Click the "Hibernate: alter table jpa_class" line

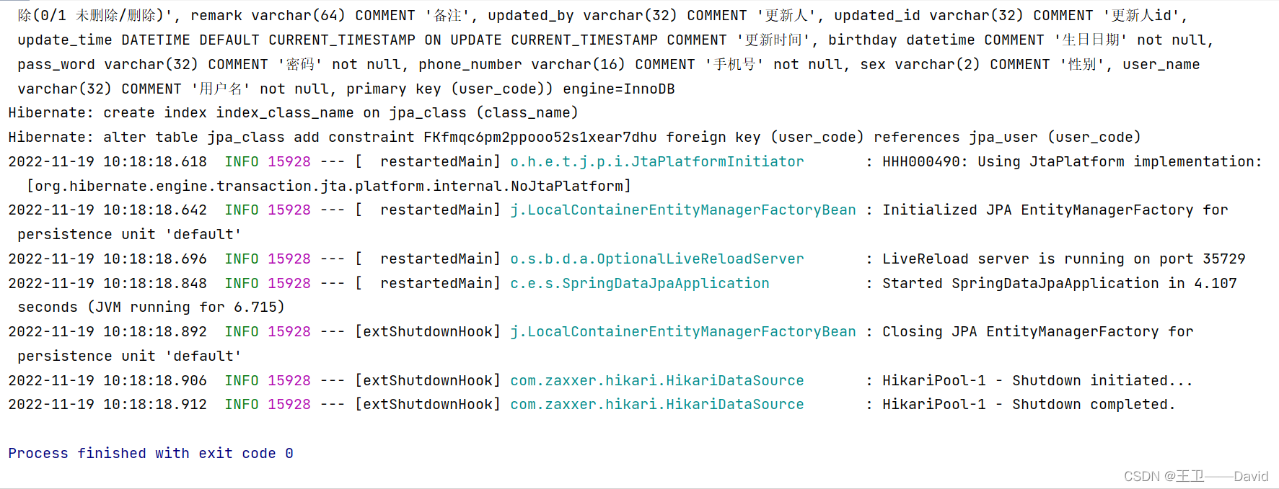pyautogui.click(x=574, y=137)
